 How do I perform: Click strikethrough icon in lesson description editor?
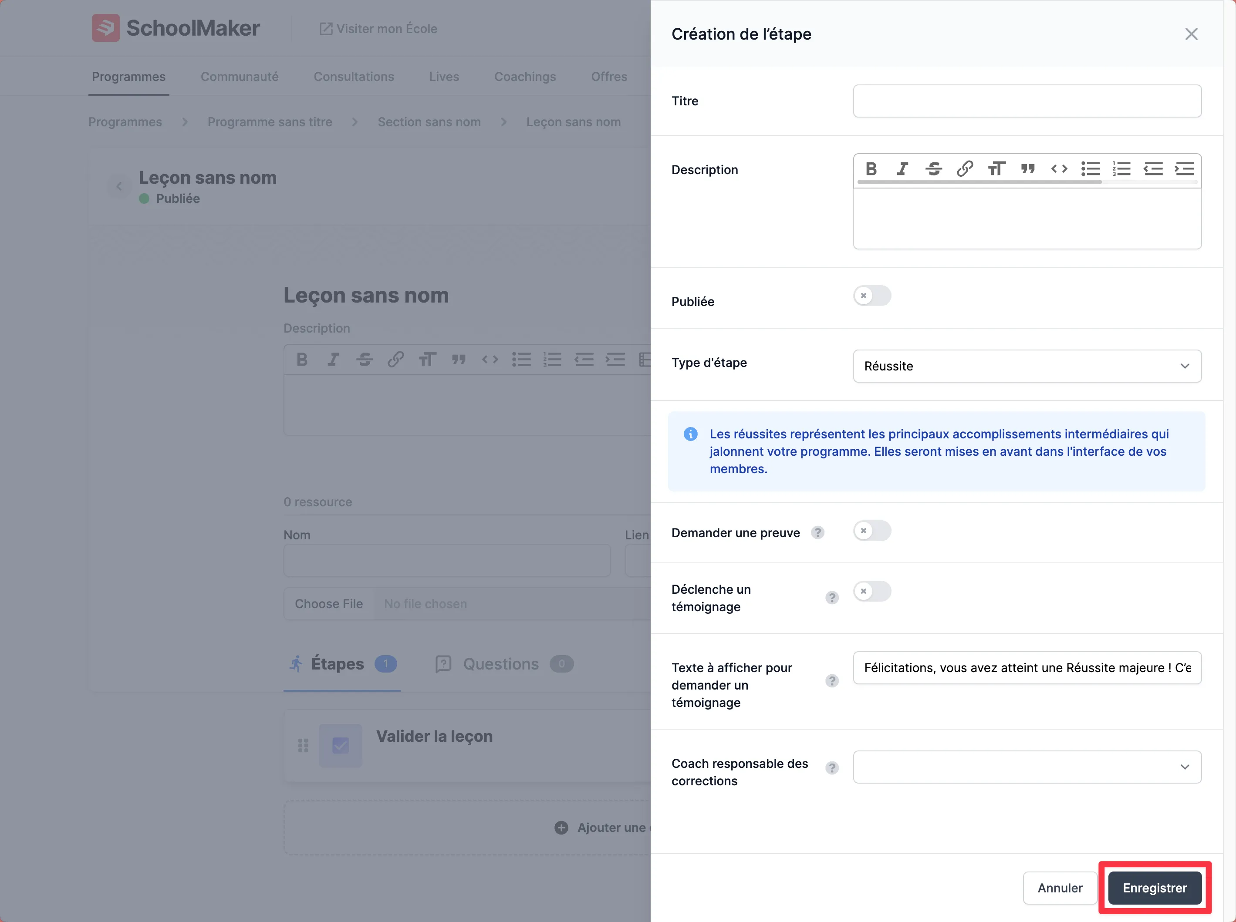coord(365,360)
